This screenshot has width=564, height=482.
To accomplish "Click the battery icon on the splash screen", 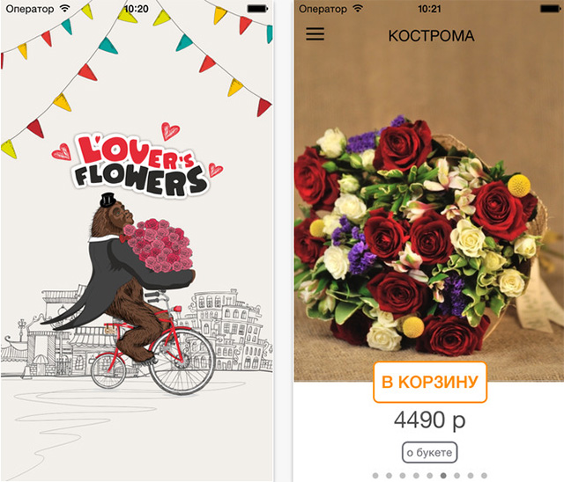I will click(x=257, y=9).
